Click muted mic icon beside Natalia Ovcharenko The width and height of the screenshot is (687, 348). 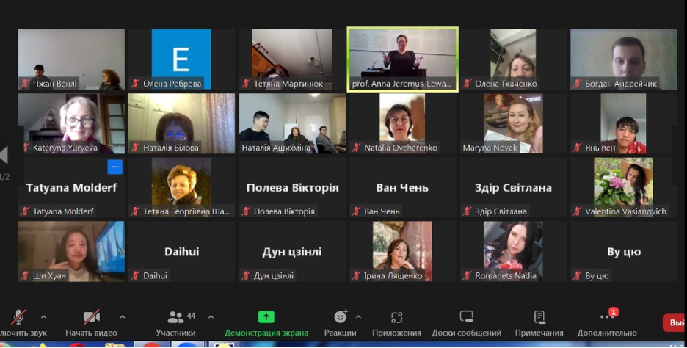pyautogui.click(x=357, y=148)
